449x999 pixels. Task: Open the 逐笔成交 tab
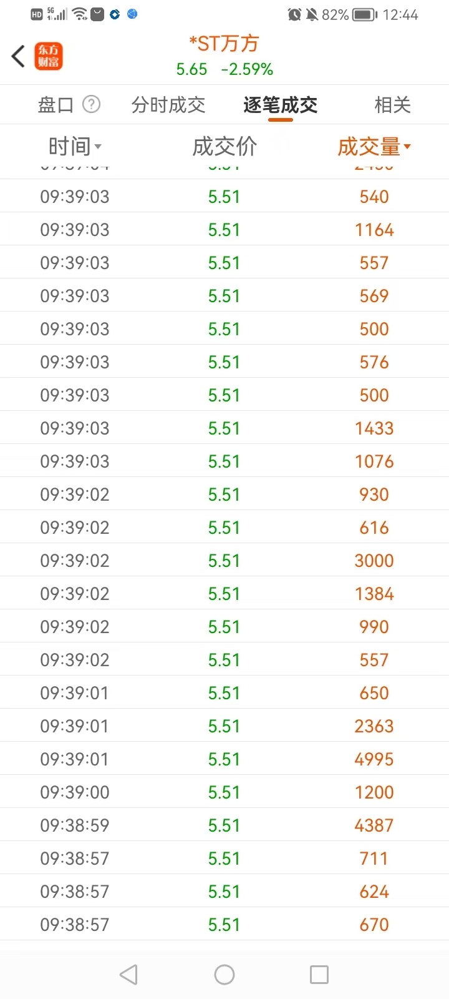click(x=281, y=105)
